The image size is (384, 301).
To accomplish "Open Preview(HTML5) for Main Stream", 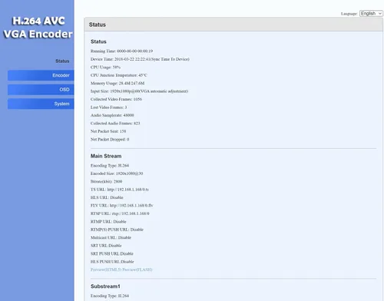I will coord(106,270).
